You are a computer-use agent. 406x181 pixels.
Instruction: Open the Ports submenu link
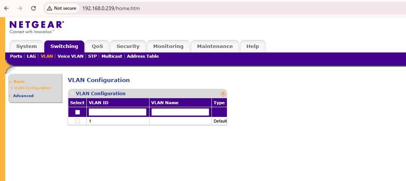pos(16,56)
